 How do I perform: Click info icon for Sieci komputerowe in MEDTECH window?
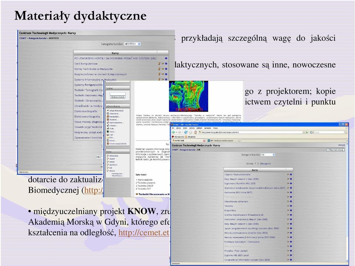166,64
